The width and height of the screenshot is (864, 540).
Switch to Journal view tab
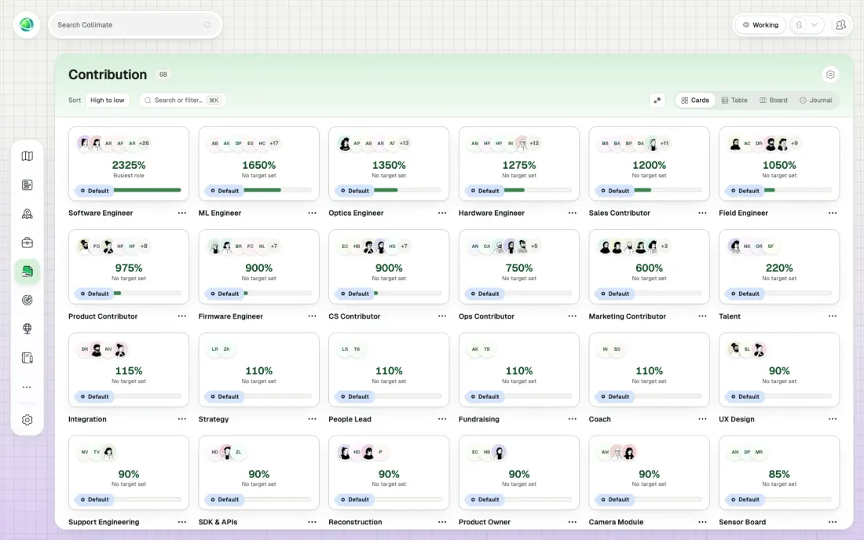pyautogui.click(x=815, y=100)
